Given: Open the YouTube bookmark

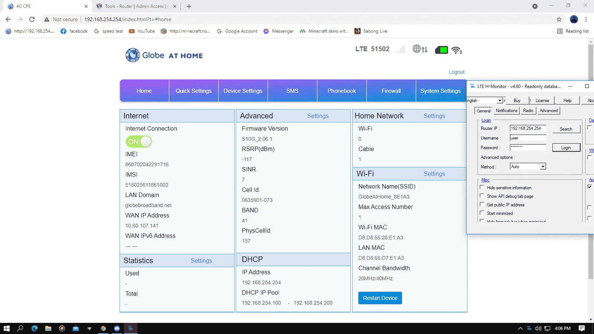Looking at the screenshot, I should (x=142, y=31).
